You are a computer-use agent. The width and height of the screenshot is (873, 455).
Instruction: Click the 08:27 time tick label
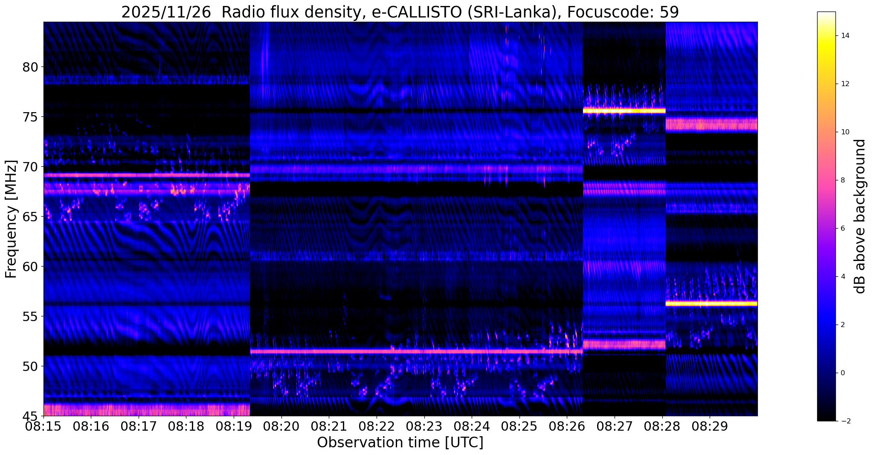click(615, 426)
